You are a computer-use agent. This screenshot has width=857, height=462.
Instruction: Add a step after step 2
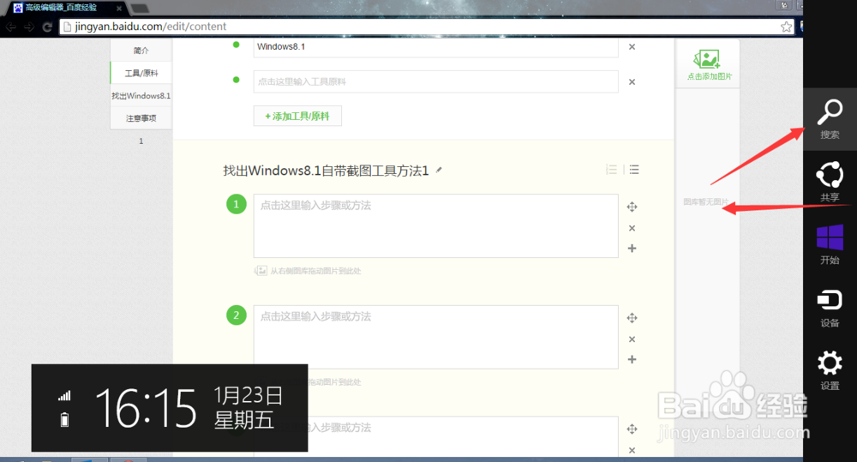[x=632, y=359]
